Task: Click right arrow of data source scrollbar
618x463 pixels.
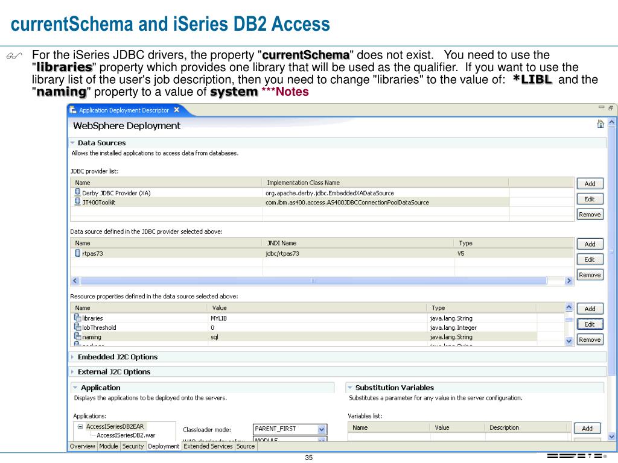Action: coord(569,281)
